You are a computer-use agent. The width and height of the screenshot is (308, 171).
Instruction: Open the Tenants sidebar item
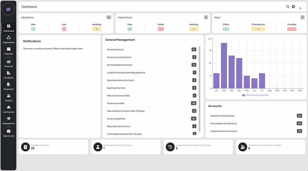pos(9,97)
